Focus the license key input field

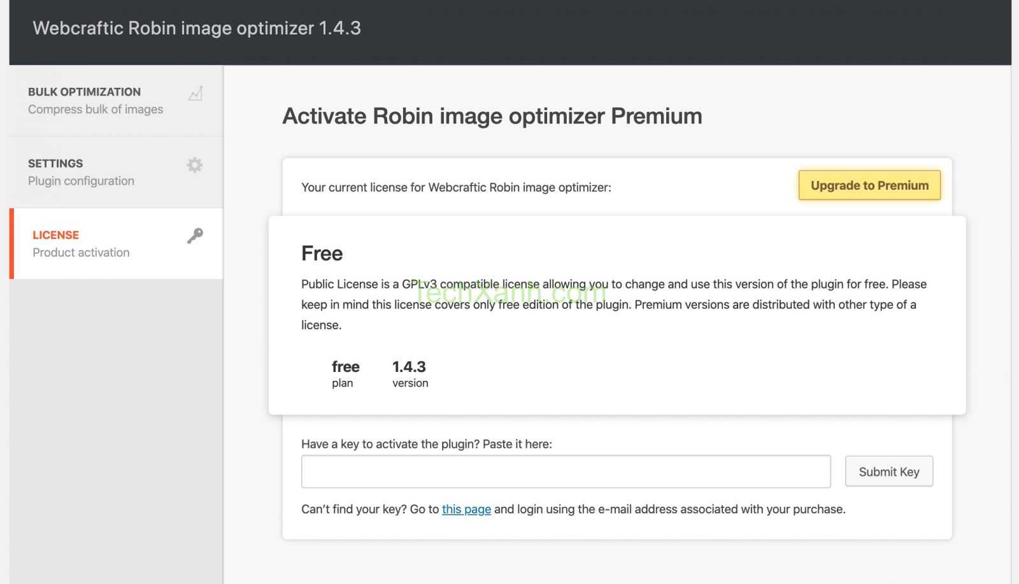click(566, 471)
